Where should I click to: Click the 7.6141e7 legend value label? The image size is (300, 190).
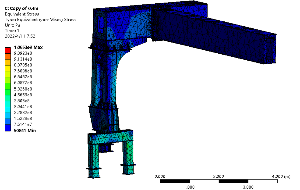[23, 124]
